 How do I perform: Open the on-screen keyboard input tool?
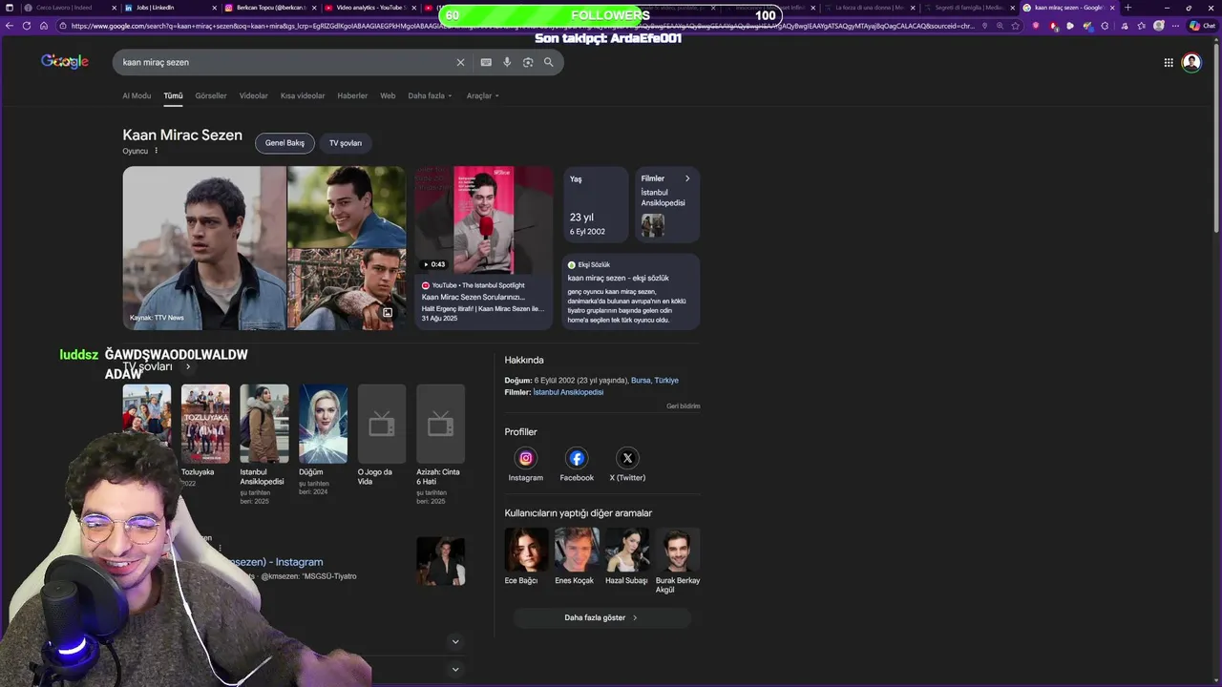(x=486, y=62)
